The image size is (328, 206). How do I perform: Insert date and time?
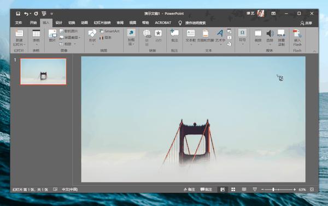click(230, 31)
